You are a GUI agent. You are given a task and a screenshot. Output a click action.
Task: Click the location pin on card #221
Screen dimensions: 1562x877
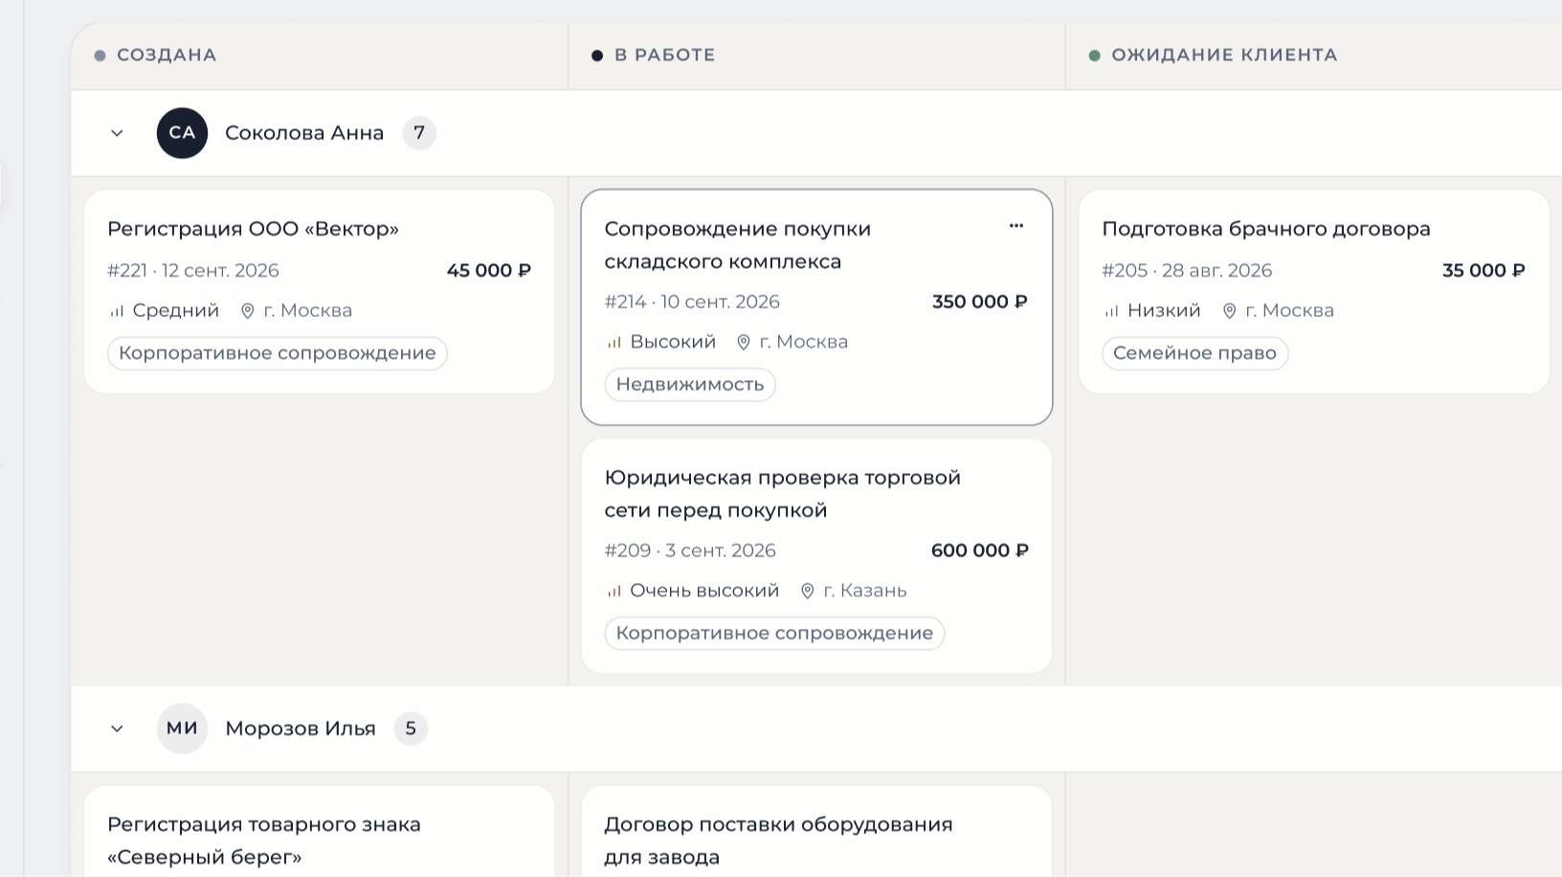tap(248, 311)
